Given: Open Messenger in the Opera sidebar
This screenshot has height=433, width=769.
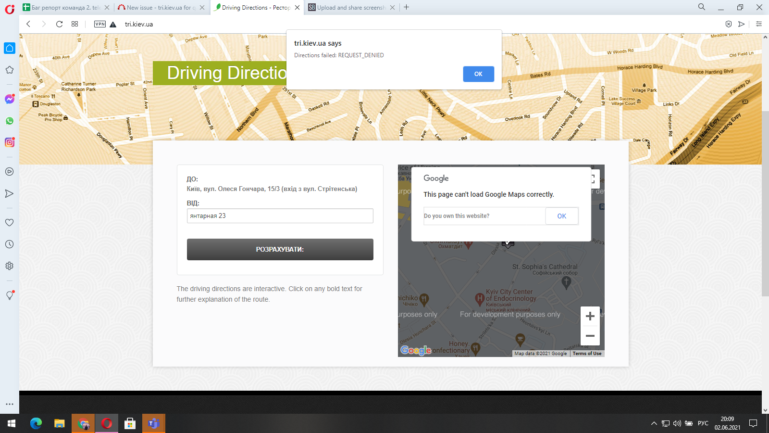Looking at the screenshot, I should tap(10, 99).
